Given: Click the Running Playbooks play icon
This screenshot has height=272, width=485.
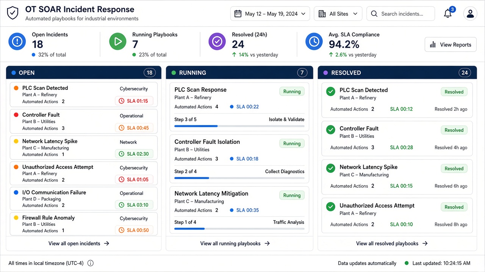Looking at the screenshot, I should pyautogui.click(x=118, y=42).
